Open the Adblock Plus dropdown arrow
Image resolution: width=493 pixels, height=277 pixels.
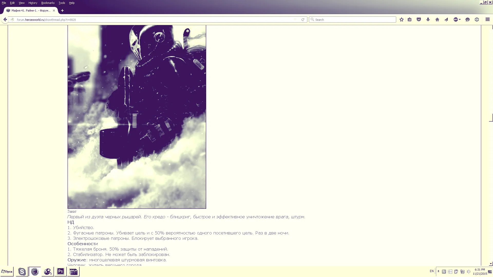pos(460,19)
